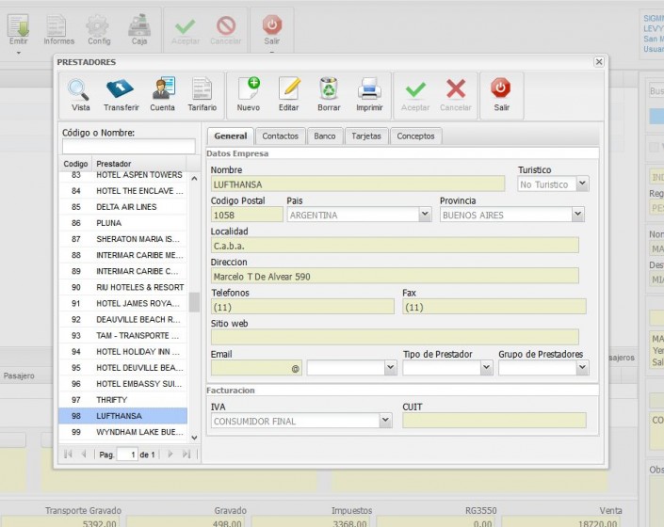Click Cancelar red X in Prestadores toolbar

click(456, 95)
